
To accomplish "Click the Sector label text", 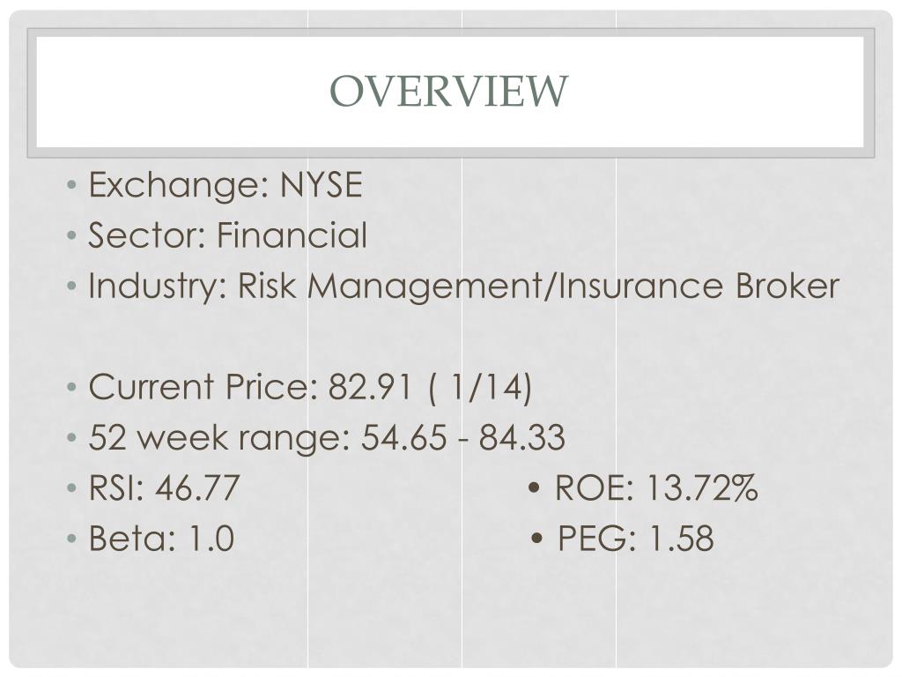I will tap(148, 236).
